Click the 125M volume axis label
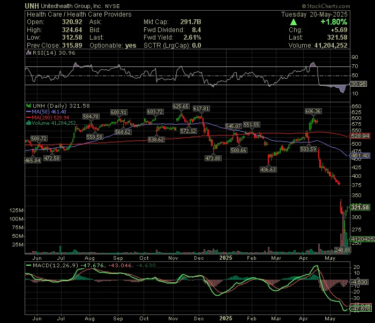The width and height of the screenshot is (375, 323). click(16, 211)
